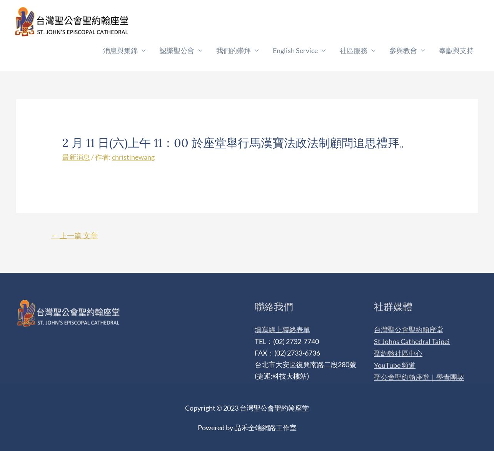The height and width of the screenshot is (451, 494).
Task: Expand the 我們的崇拜 menu chevron
Action: tap(257, 50)
